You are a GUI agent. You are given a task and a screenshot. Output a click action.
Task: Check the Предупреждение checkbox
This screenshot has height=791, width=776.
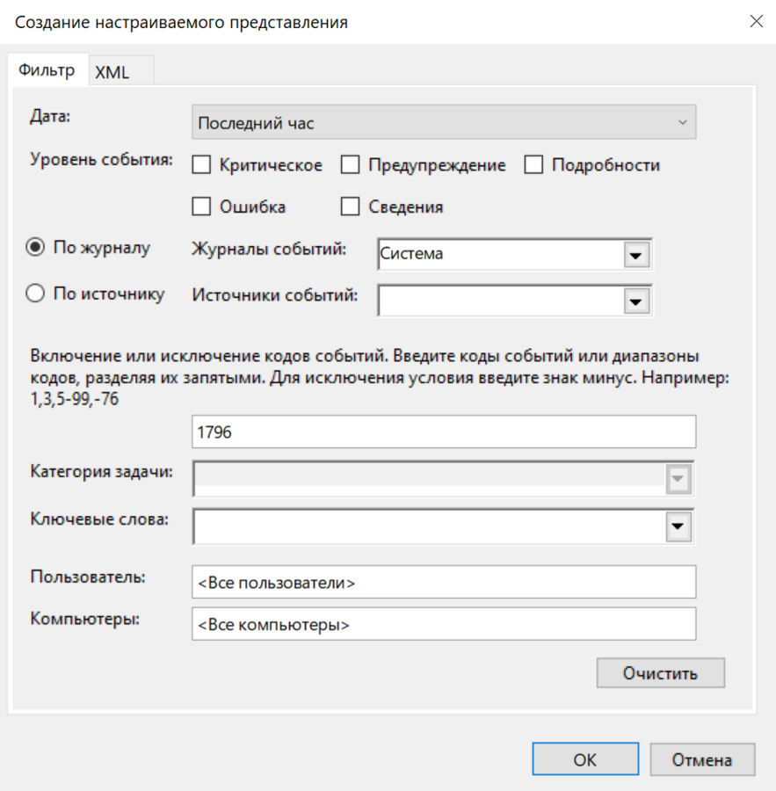(351, 165)
